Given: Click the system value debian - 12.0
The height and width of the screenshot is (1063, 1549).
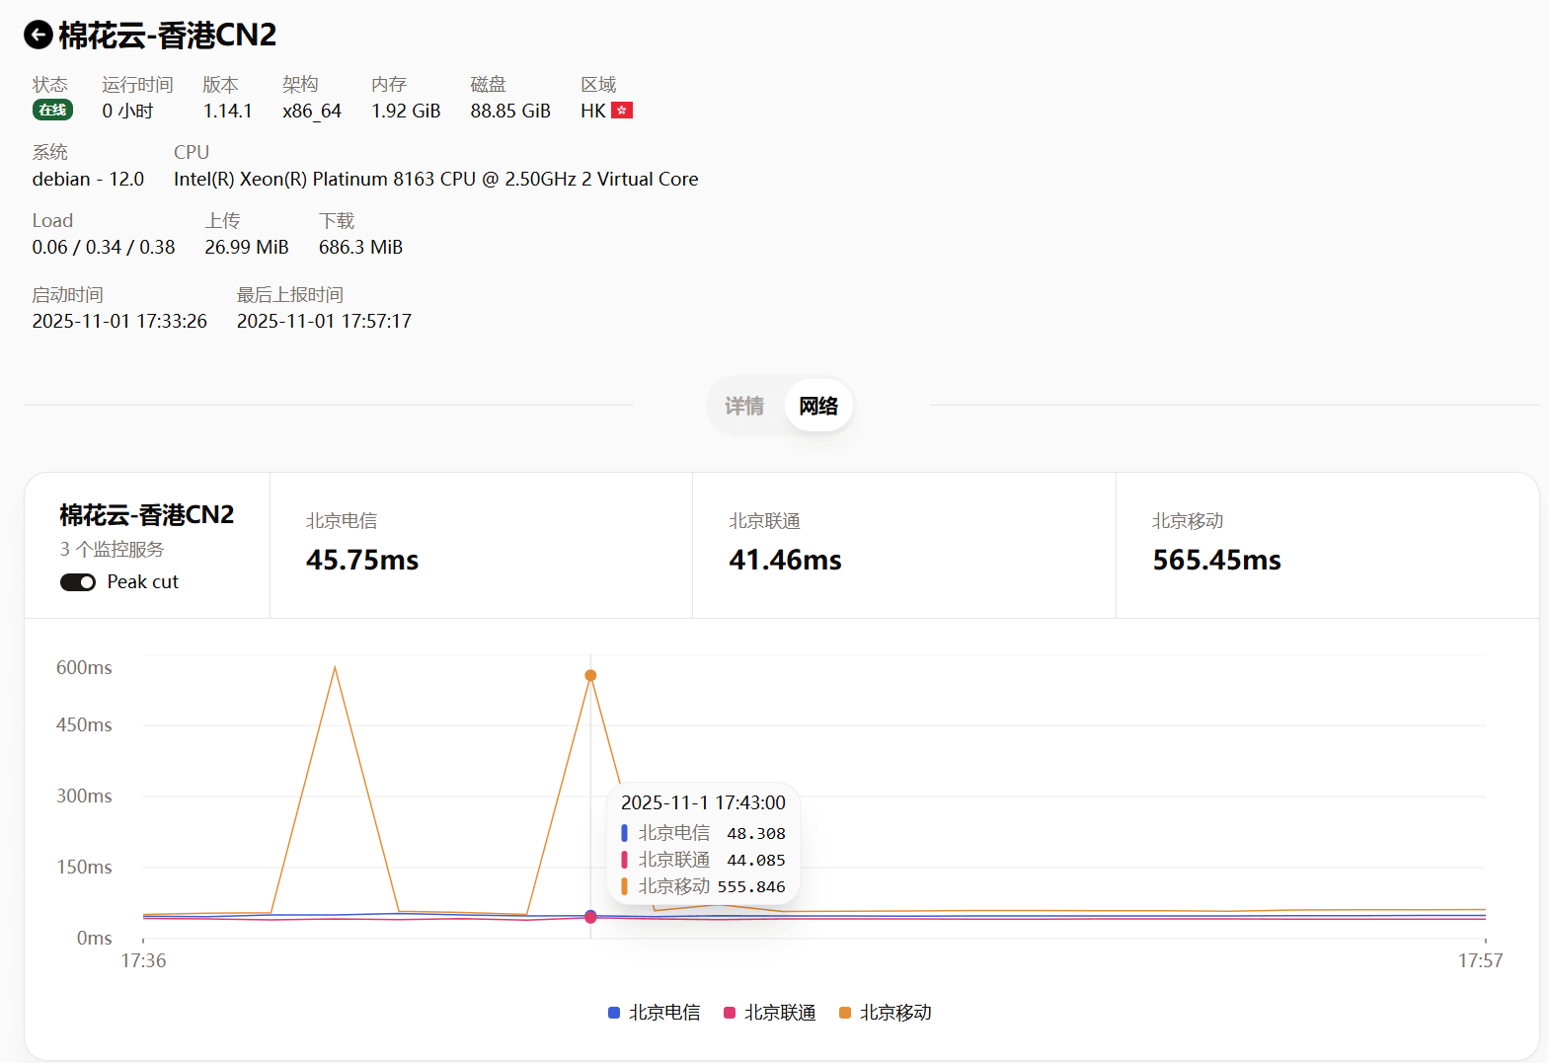Looking at the screenshot, I should tap(88, 179).
